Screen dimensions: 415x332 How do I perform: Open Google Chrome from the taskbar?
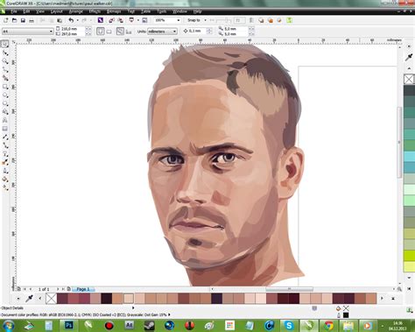click(x=328, y=325)
